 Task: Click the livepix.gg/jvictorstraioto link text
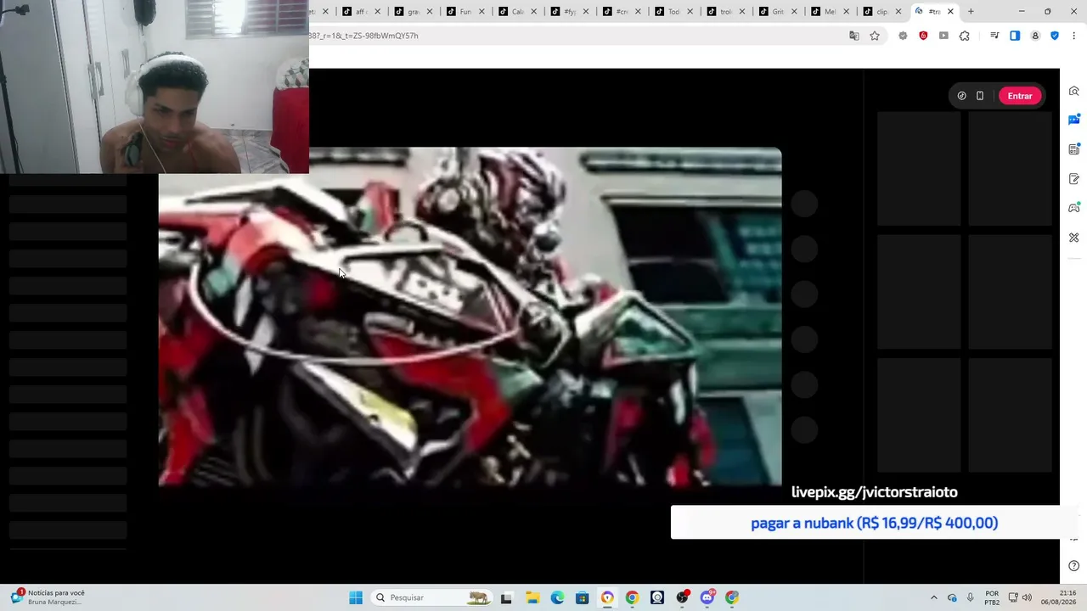click(x=874, y=492)
